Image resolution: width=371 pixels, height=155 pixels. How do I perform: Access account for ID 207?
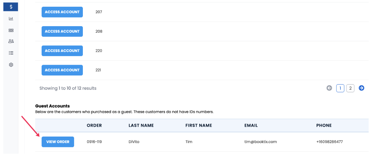(x=62, y=12)
